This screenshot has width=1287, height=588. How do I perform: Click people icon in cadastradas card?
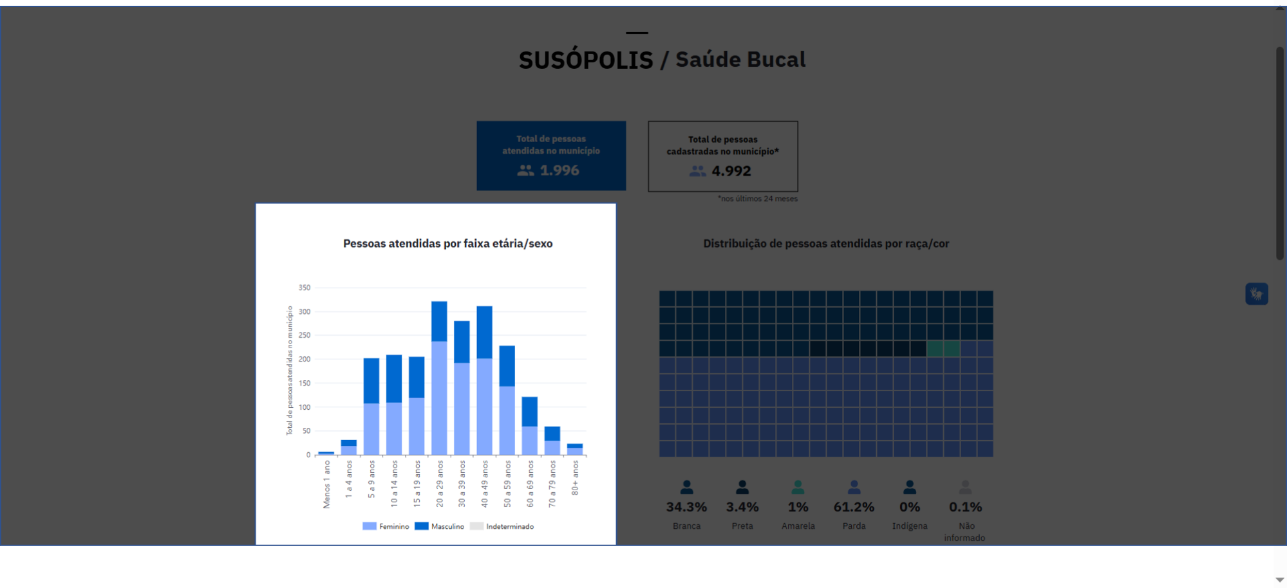pyautogui.click(x=697, y=171)
